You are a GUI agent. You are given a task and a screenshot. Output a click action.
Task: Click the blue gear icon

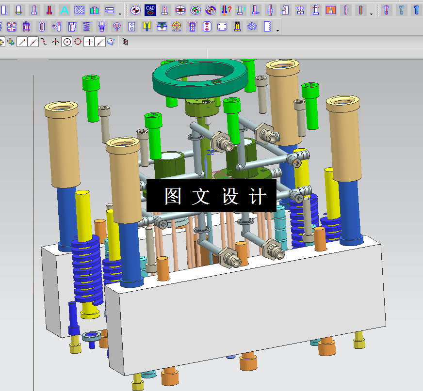(x=252, y=27)
